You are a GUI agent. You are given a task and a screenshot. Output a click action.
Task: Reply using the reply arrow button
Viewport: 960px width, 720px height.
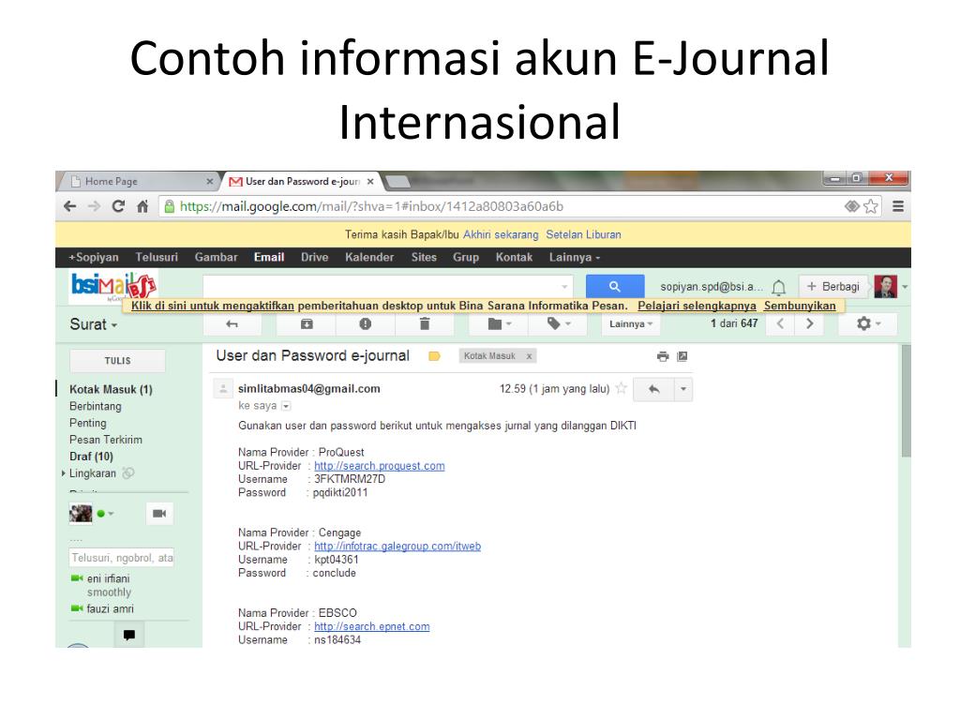tap(653, 389)
